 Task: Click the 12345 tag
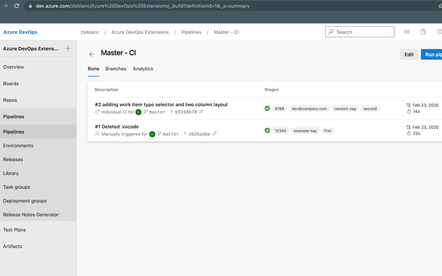point(280,131)
